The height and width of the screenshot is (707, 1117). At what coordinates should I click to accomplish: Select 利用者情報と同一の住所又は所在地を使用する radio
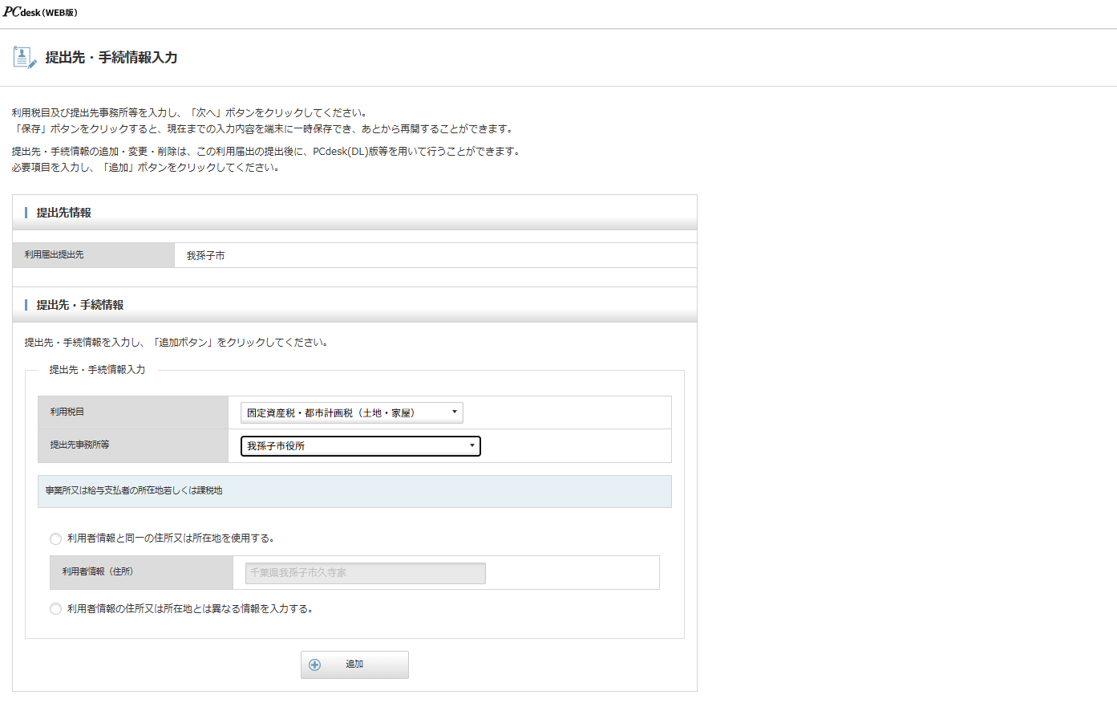click(x=55, y=538)
